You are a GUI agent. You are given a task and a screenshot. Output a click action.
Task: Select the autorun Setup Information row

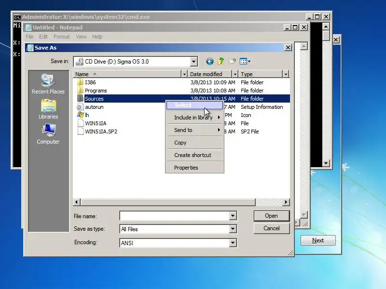[182, 107]
